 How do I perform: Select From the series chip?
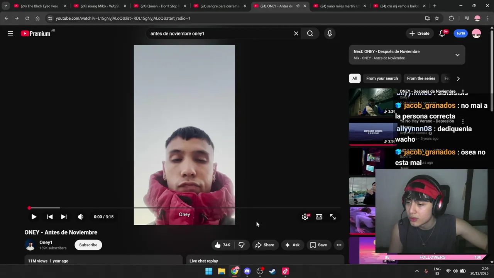[x=421, y=78]
